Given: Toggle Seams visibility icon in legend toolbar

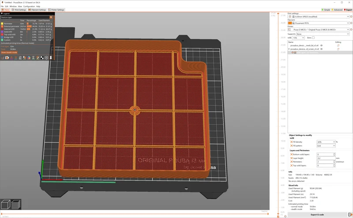Looking at the screenshot, I should point(20,58).
